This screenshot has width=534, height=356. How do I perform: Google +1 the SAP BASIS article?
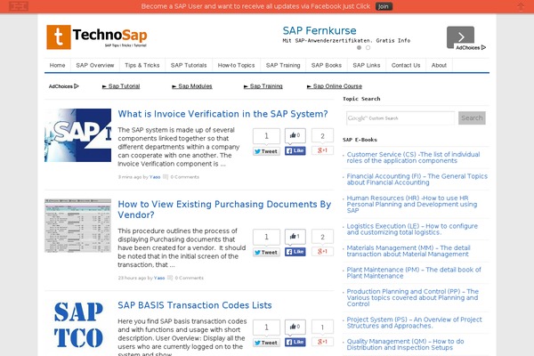point(322,342)
